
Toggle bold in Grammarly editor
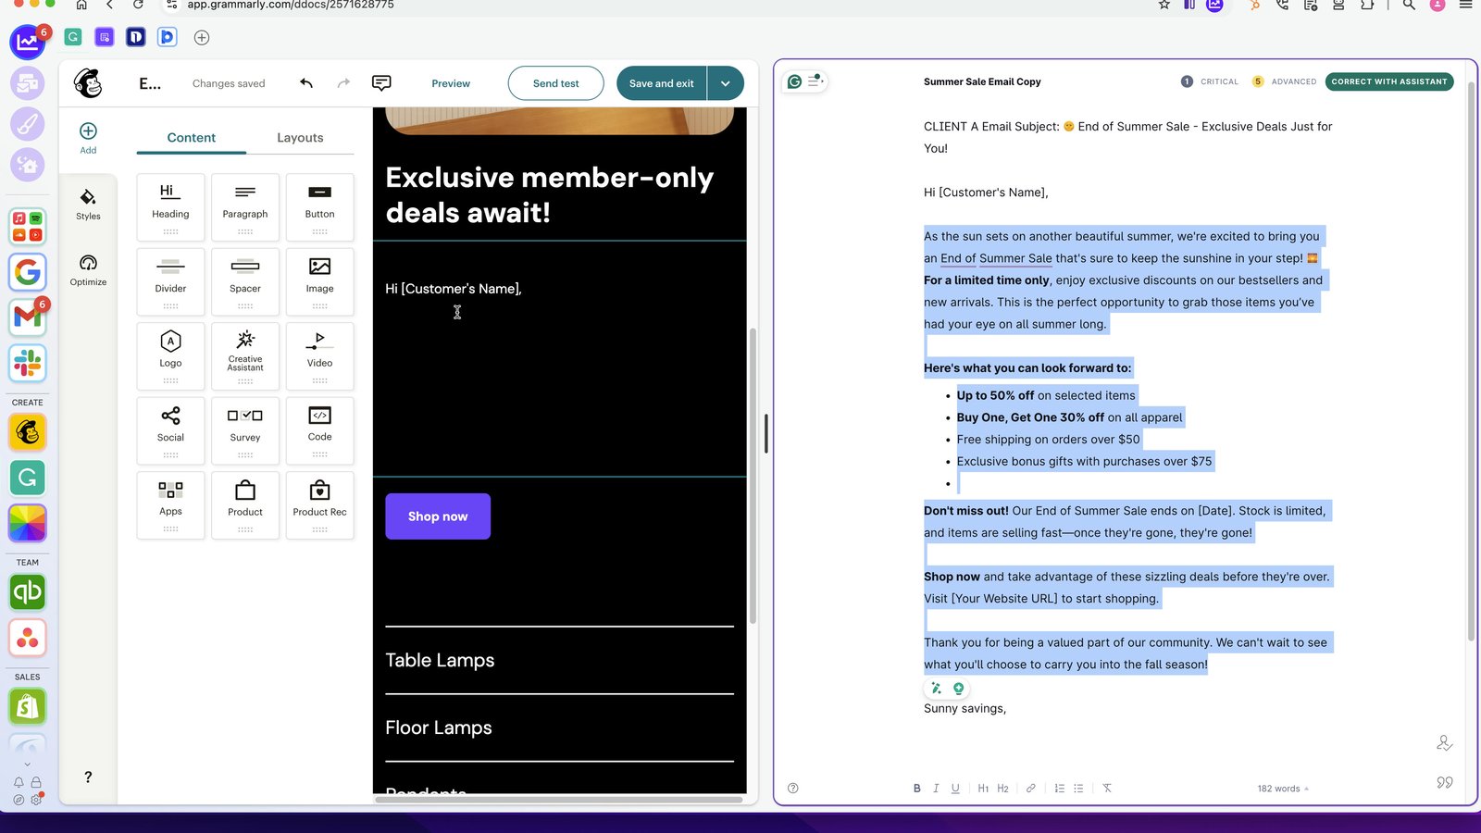(x=916, y=789)
